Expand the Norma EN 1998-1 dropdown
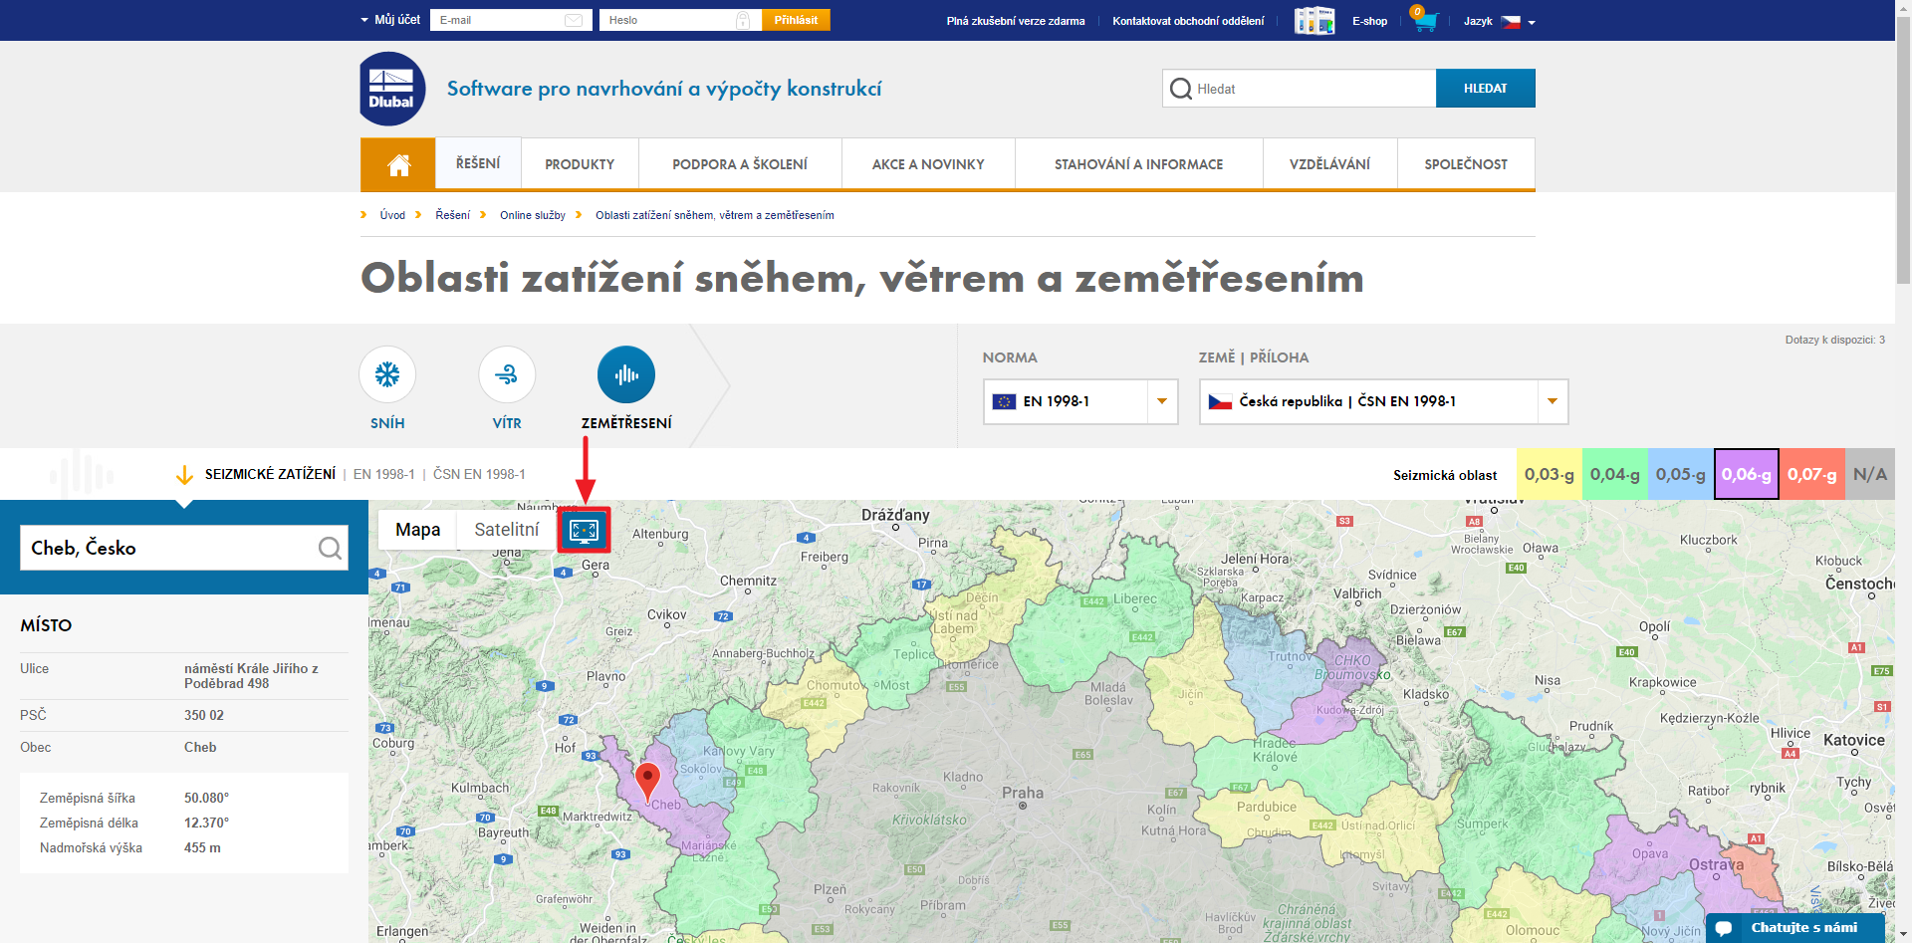This screenshot has width=1912, height=943. click(1161, 401)
